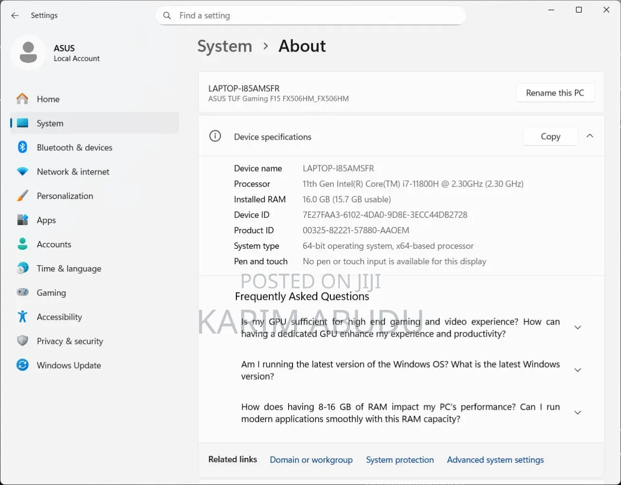The image size is (621, 485).
Task: Click the Bluetooth icon in sidebar
Action: tap(22, 147)
